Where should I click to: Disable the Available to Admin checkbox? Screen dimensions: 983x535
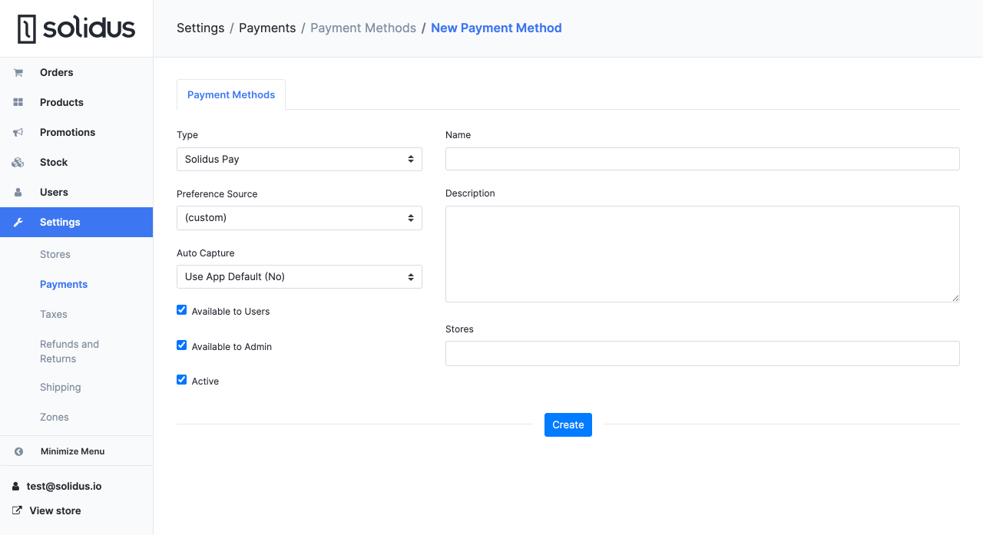click(181, 345)
